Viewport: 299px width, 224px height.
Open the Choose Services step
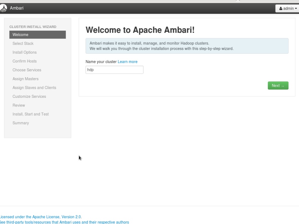pos(27,70)
